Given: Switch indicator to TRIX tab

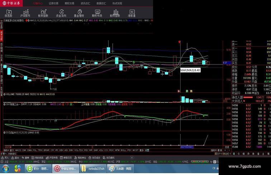Looking at the screenshot, I should tap(40, 150).
